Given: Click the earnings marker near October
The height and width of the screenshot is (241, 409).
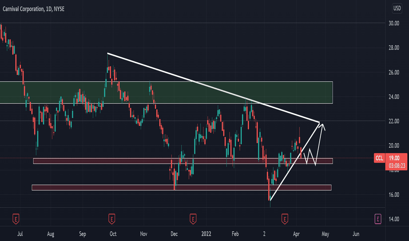Looking at the screenshot, I should coord(111,219).
